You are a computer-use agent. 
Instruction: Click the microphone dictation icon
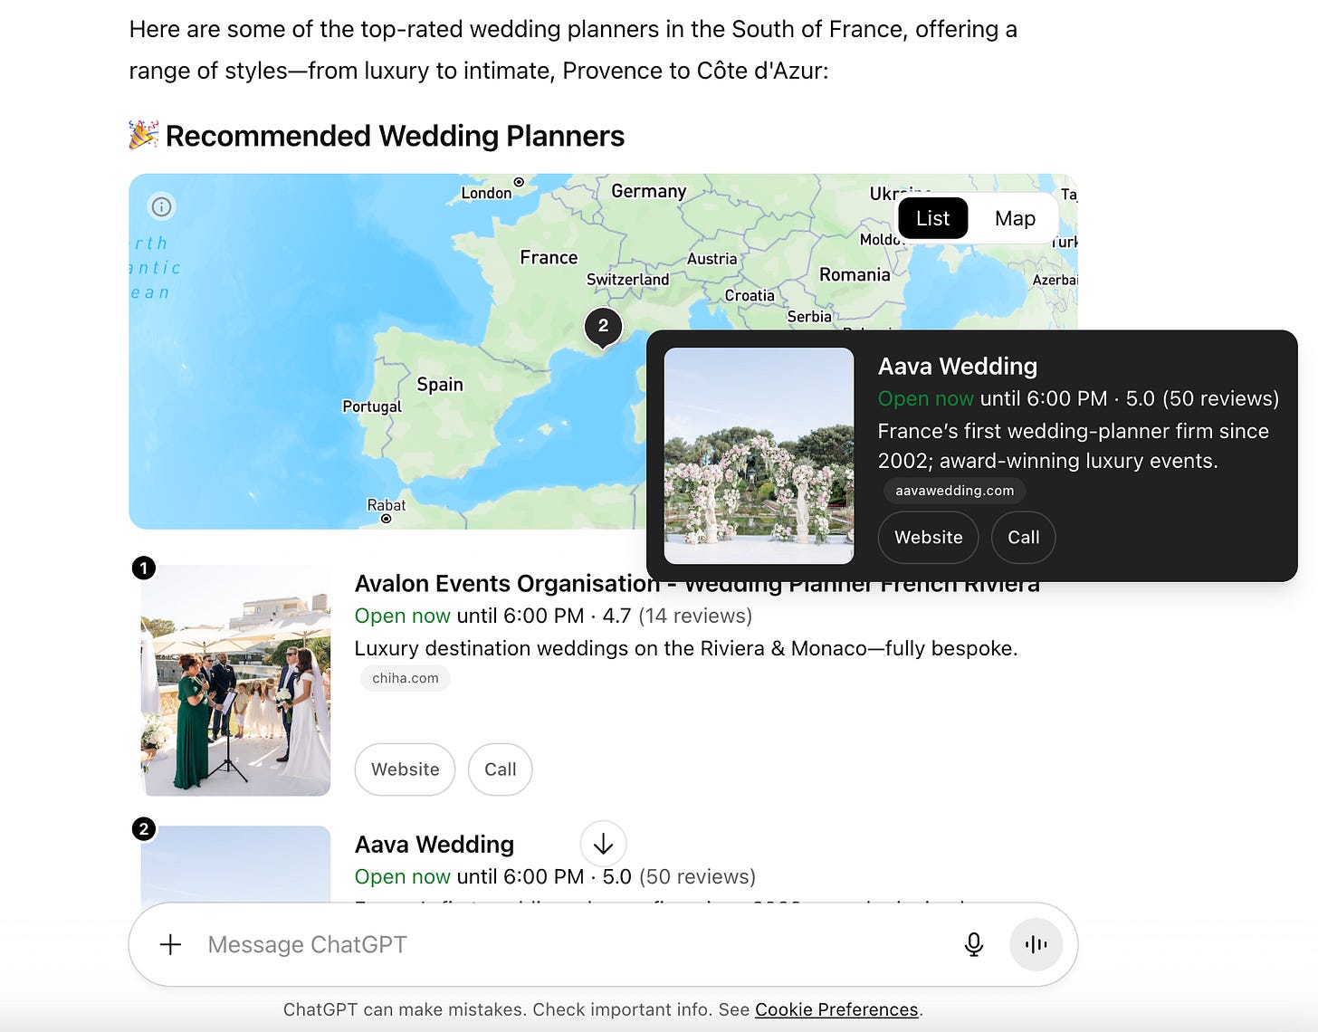[x=973, y=944]
